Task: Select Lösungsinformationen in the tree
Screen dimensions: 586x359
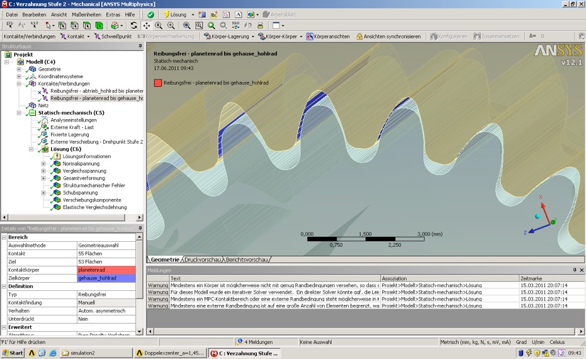Action: point(87,156)
